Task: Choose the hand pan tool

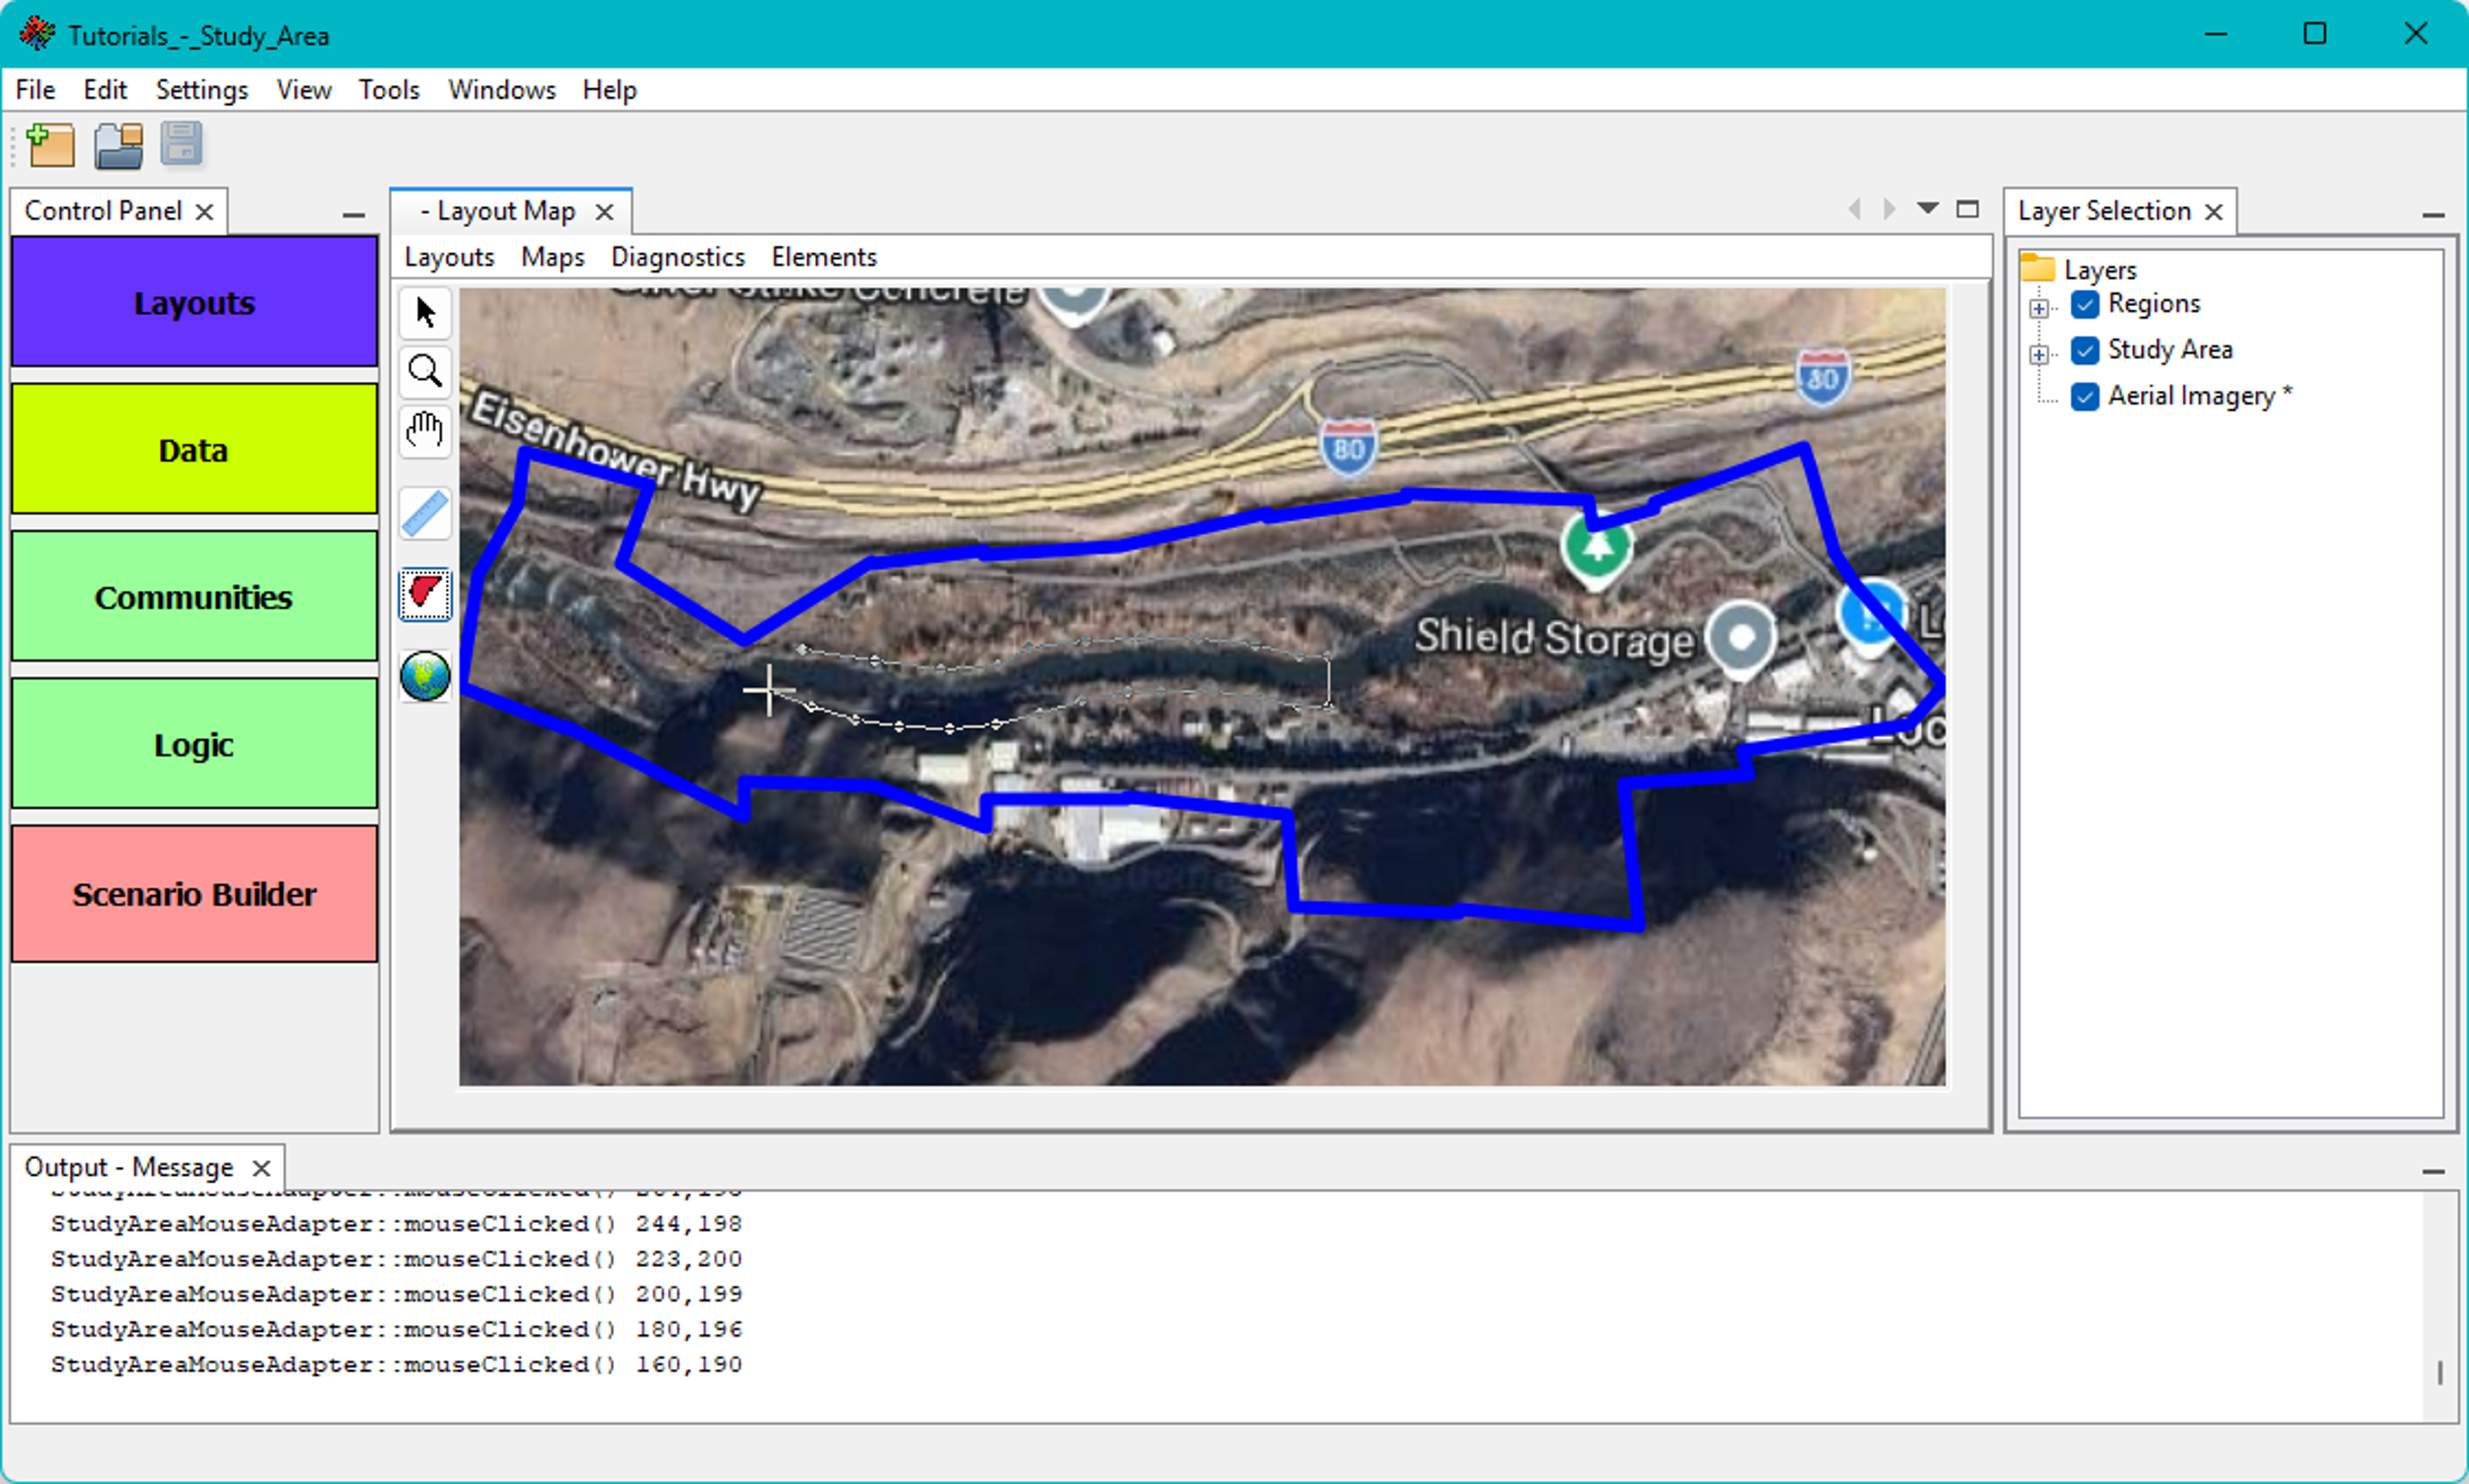Action: 425,432
